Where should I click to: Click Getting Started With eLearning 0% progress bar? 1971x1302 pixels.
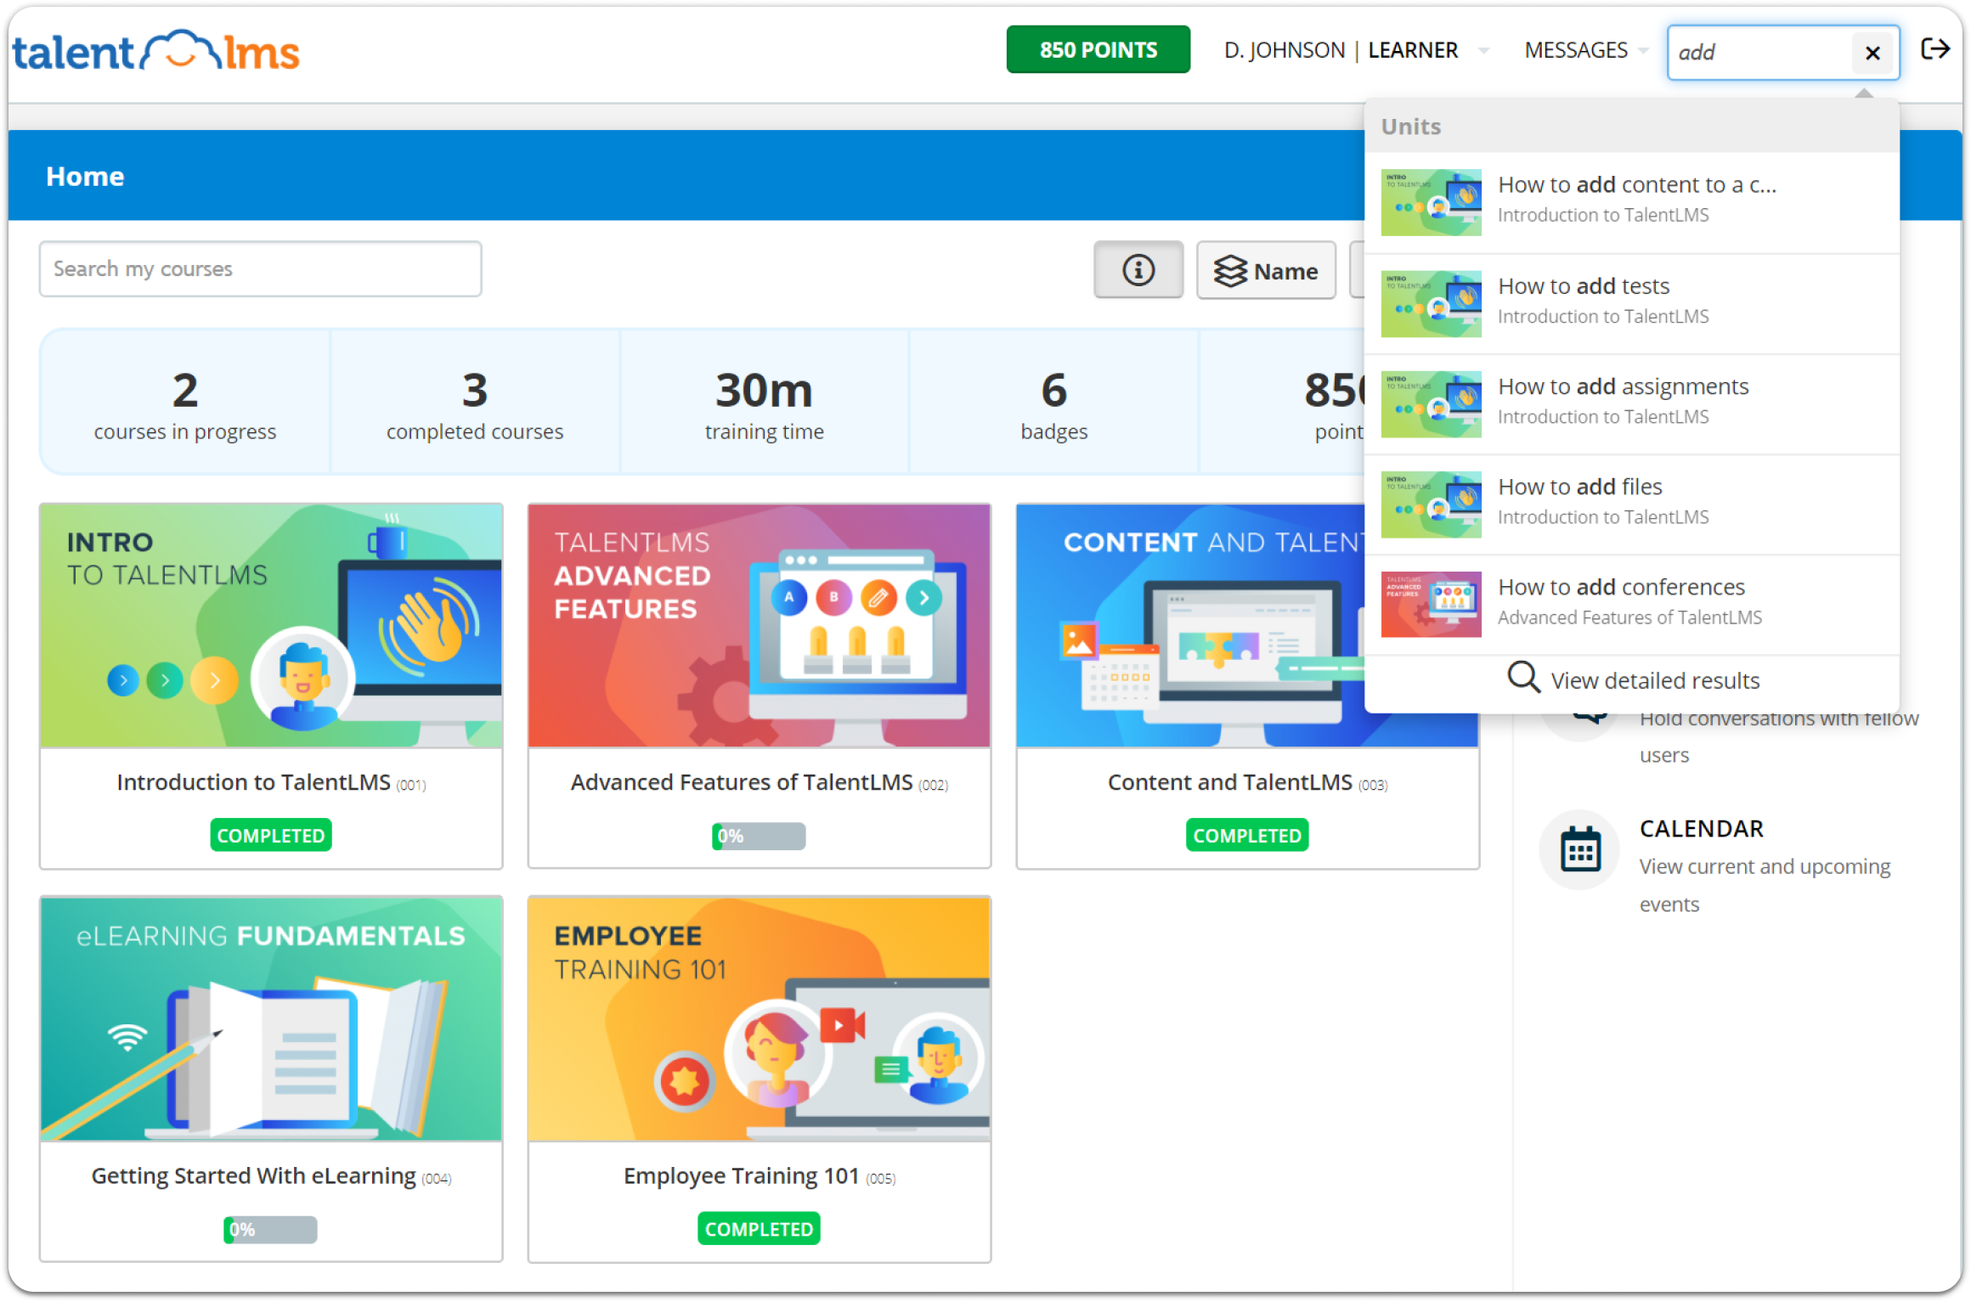(x=270, y=1229)
